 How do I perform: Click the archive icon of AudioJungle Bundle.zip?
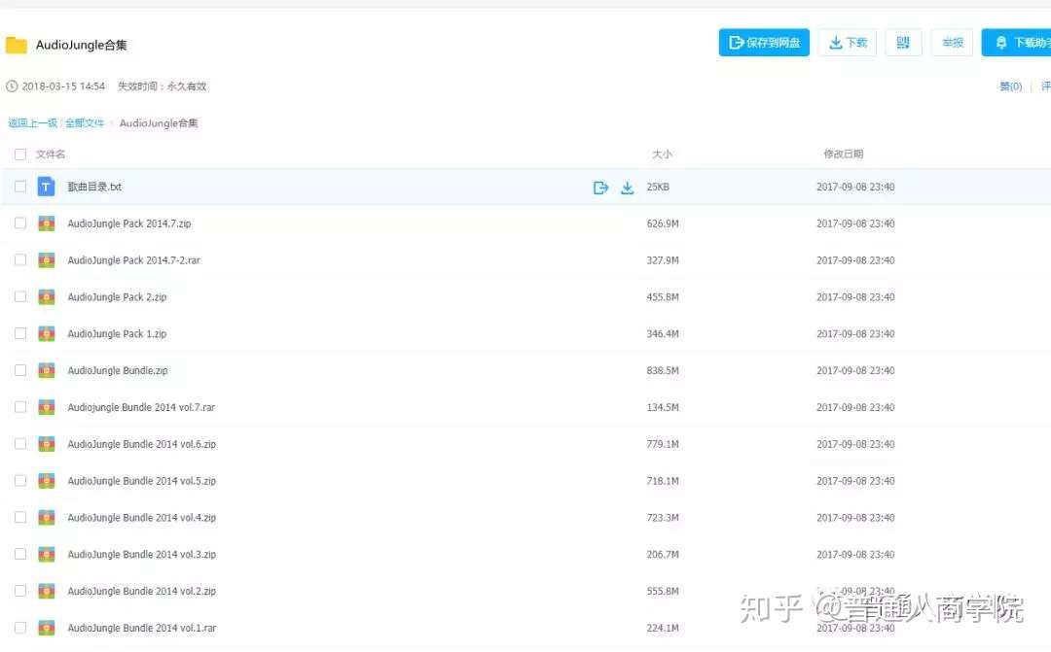tap(47, 371)
